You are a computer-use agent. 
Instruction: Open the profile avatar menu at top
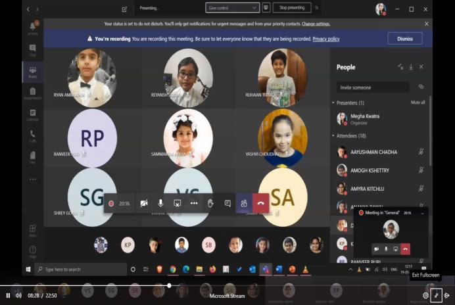(381, 9)
